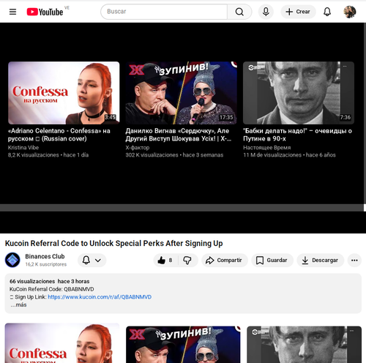The height and width of the screenshot is (363, 366).
Task: Expand subscription notification bell dropdown
Action: (92, 261)
